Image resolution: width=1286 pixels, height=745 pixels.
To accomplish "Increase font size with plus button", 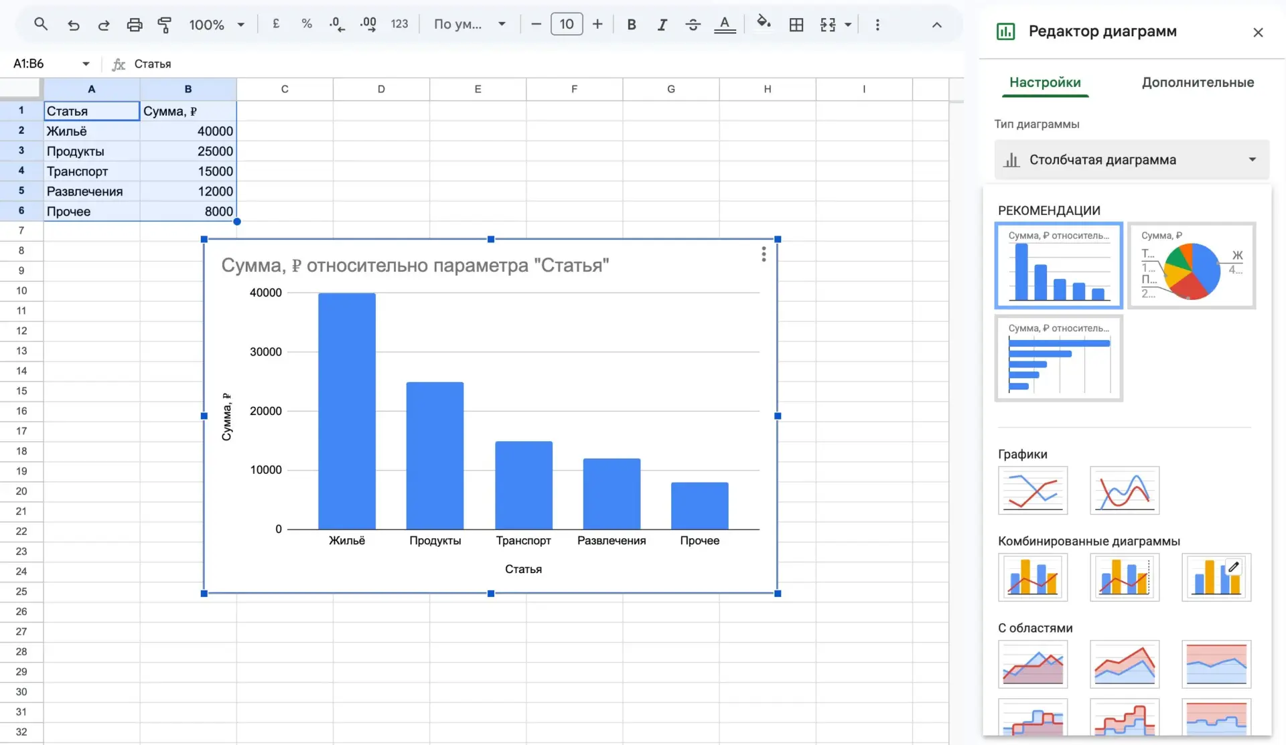I will [597, 25].
